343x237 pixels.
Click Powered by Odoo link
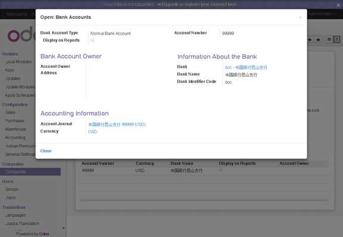33,234
